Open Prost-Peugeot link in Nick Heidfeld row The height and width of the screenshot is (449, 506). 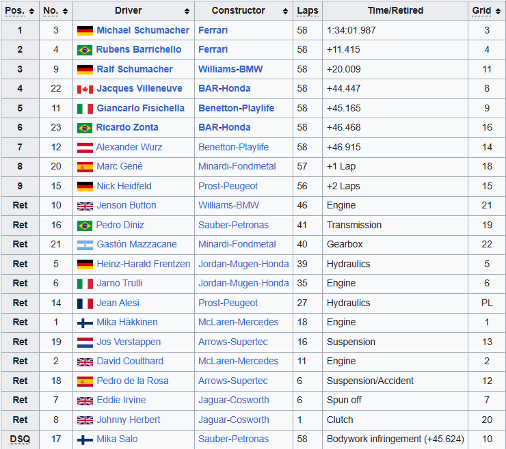228,186
